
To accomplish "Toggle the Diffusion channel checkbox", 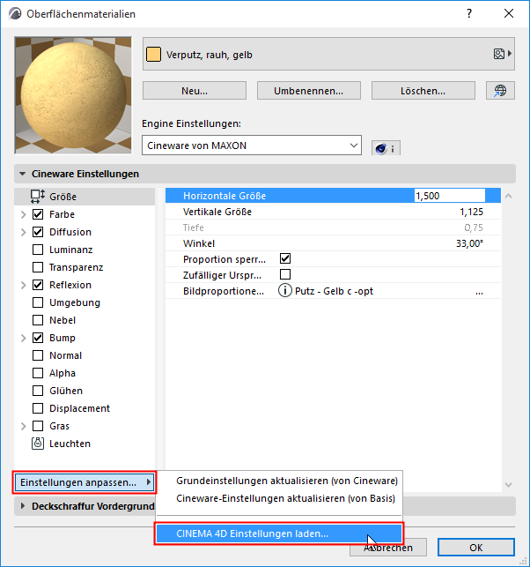I will (38, 232).
